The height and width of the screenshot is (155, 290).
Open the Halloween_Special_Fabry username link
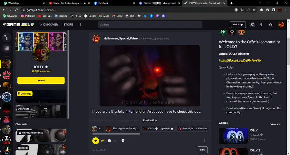(121, 38)
